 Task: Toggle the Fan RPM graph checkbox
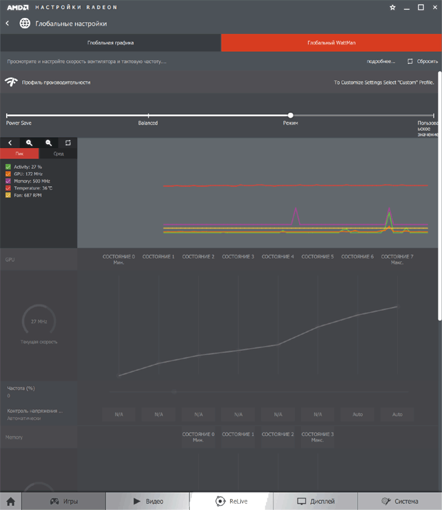pyautogui.click(x=8, y=195)
